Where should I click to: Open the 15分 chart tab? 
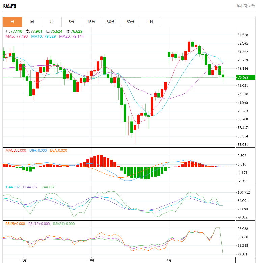[x=91, y=22]
